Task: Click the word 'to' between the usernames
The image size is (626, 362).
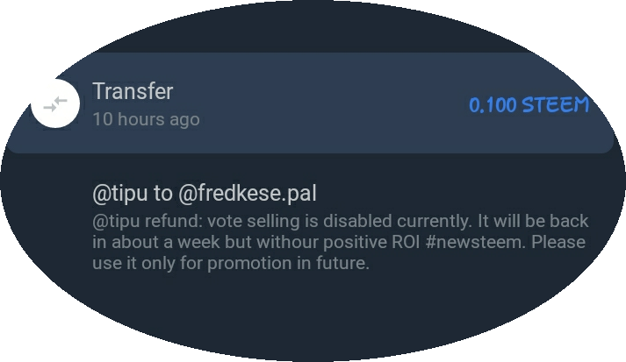Action: click(x=161, y=192)
